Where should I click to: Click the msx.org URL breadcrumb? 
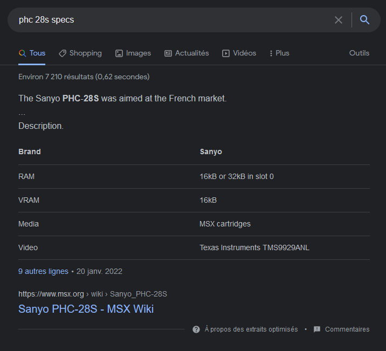coord(93,294)
